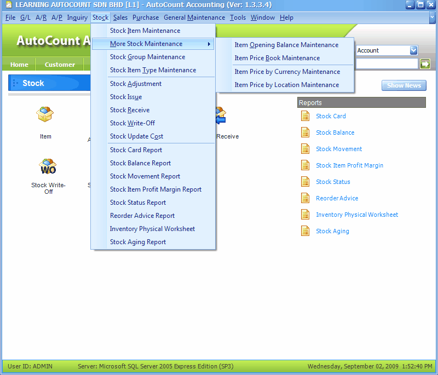Choose Stock Issue from the Stock menu
Image resolution: width=438 pixels, height=375 pixels.
pyautogui.click(x=153, y=97)
